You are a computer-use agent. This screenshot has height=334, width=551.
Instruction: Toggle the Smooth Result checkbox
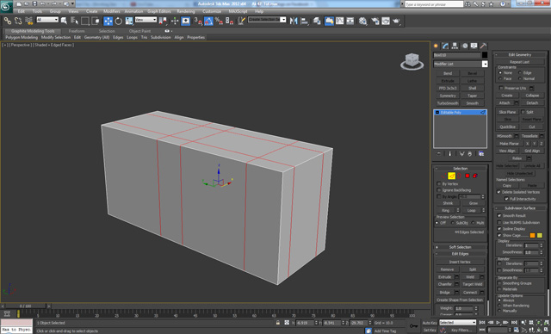499,216
